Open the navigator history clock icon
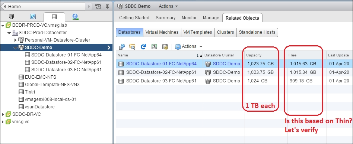353x144 pixels. [x=98, y=7]
